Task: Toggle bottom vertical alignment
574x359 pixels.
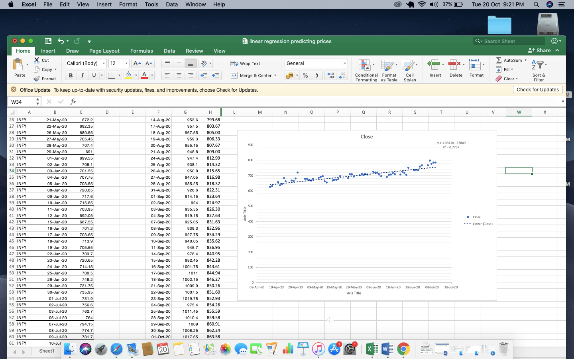Action: (191, 63)
